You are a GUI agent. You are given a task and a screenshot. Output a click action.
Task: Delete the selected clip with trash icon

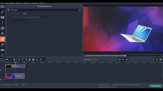[x=14, y=60]
